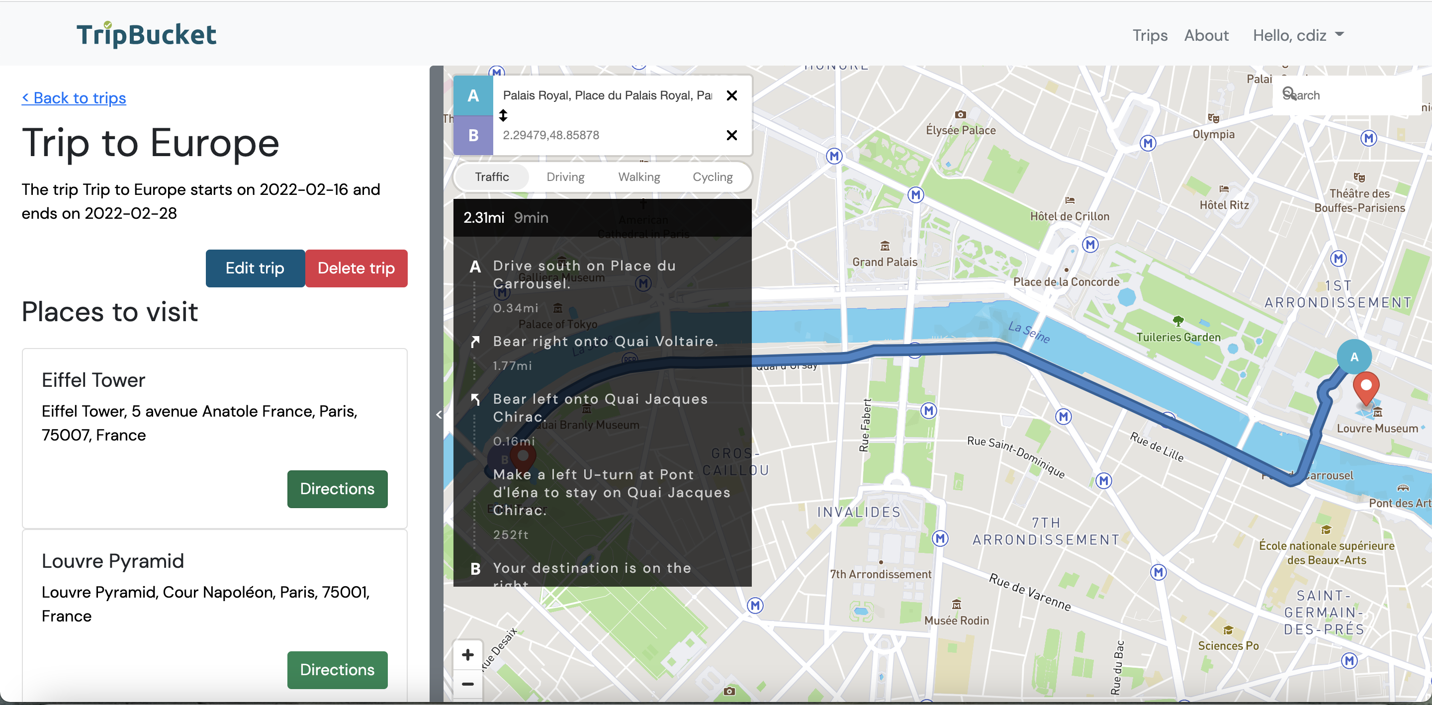This screenshot has height=705, width=1432.
Task: Click the Place de la Concorde label
Action: click(1066, 282)
